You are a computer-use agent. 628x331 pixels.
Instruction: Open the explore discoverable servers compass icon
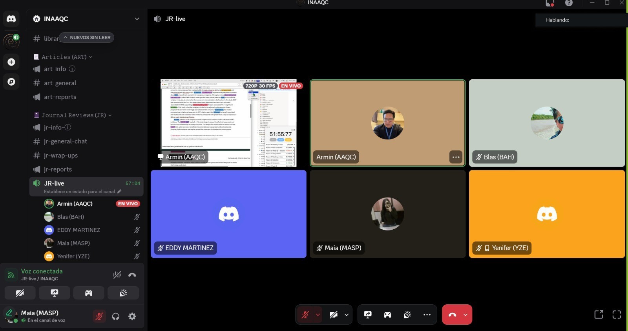(x=11, y=82)
